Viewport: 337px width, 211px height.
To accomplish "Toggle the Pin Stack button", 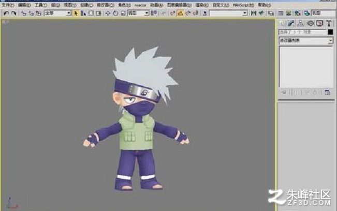I will click(284, 93).
